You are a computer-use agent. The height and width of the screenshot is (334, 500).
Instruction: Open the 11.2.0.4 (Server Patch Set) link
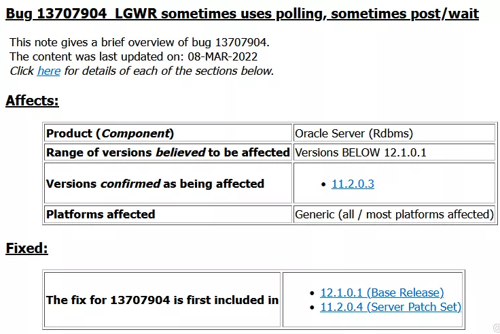click(x=391, y=307)
